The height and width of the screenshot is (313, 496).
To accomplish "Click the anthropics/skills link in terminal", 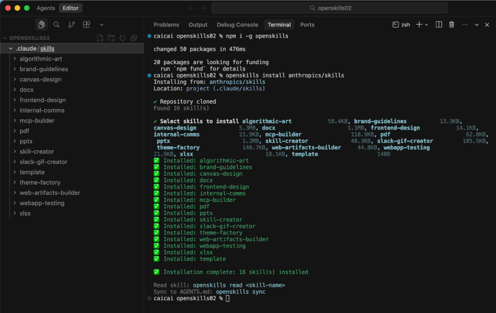I will tap(237, 82).
